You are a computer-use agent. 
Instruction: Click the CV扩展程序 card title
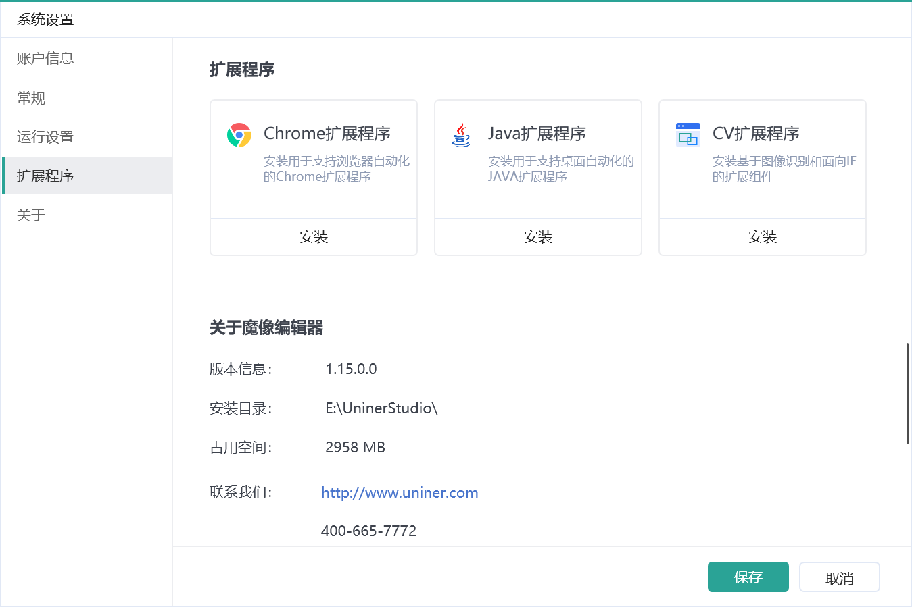pyautogui.click(x=756, y=134)
